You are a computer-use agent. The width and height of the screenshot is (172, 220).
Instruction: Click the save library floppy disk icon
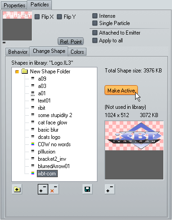click(x=87, y=189)
